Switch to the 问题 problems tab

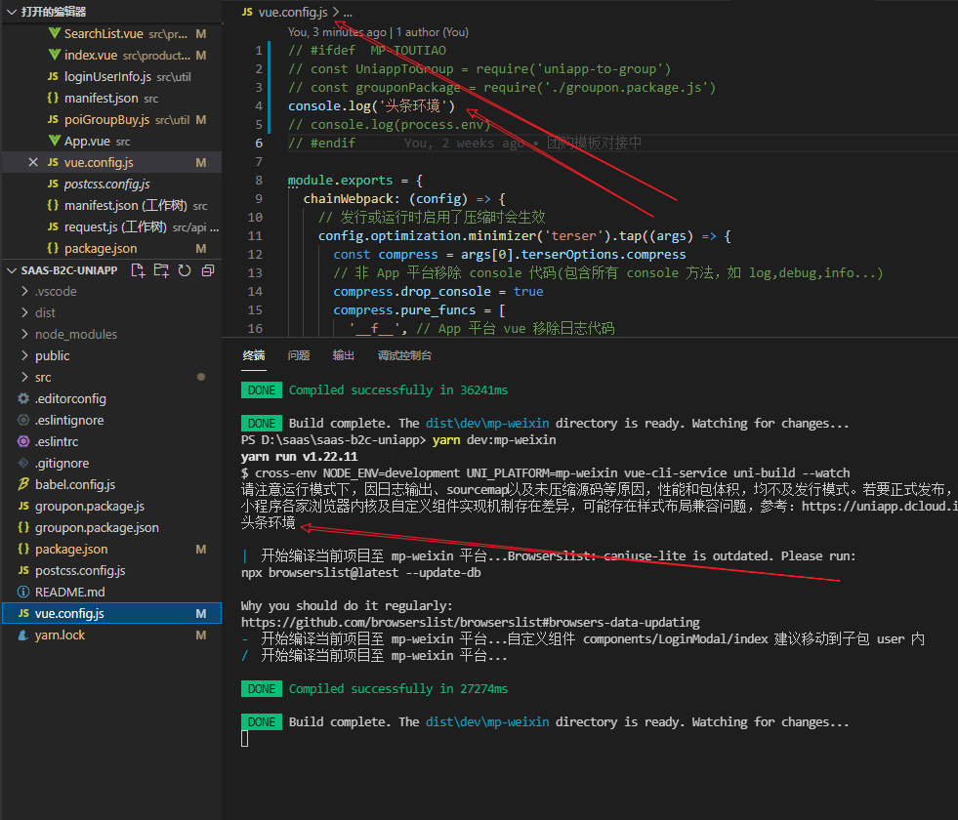[299, 355]
